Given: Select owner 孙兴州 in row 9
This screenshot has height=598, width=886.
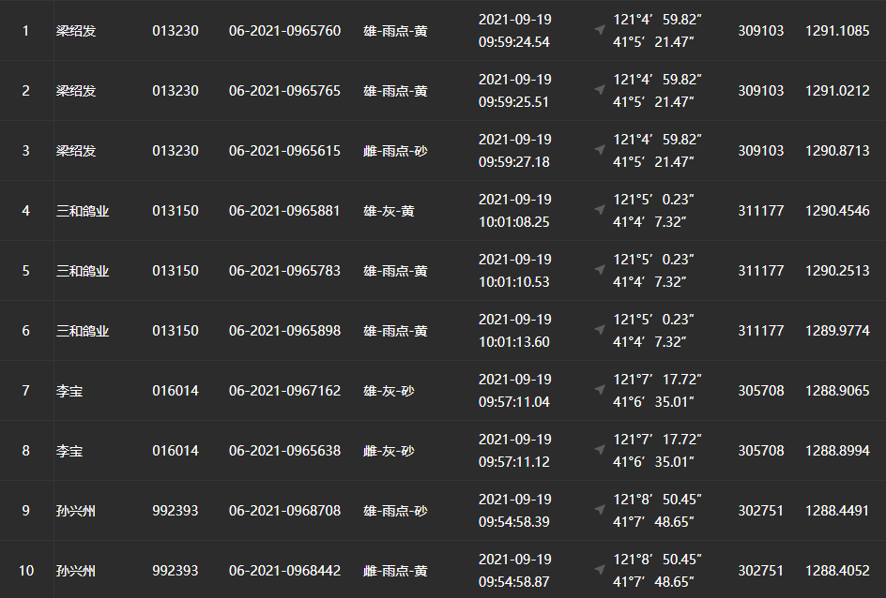Looking at the screenshot, I should 76,511.
